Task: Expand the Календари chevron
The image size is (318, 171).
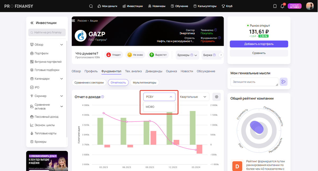Action: 62,79
